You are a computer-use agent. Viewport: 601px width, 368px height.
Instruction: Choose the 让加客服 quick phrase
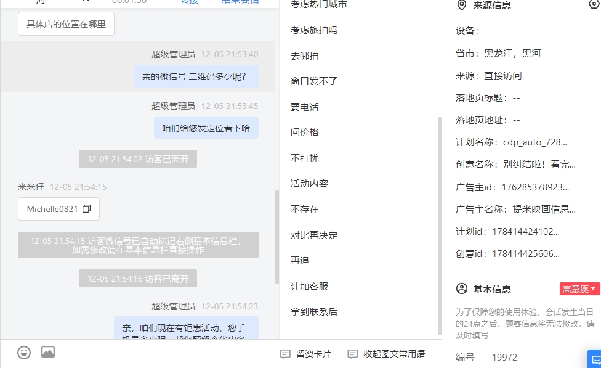(x=309, y=286)
